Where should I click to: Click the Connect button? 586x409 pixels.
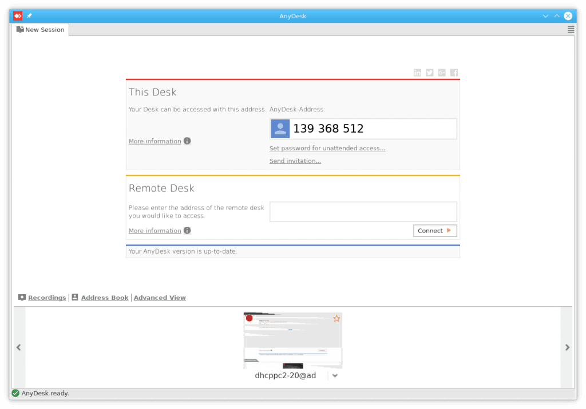coord(435,231)
